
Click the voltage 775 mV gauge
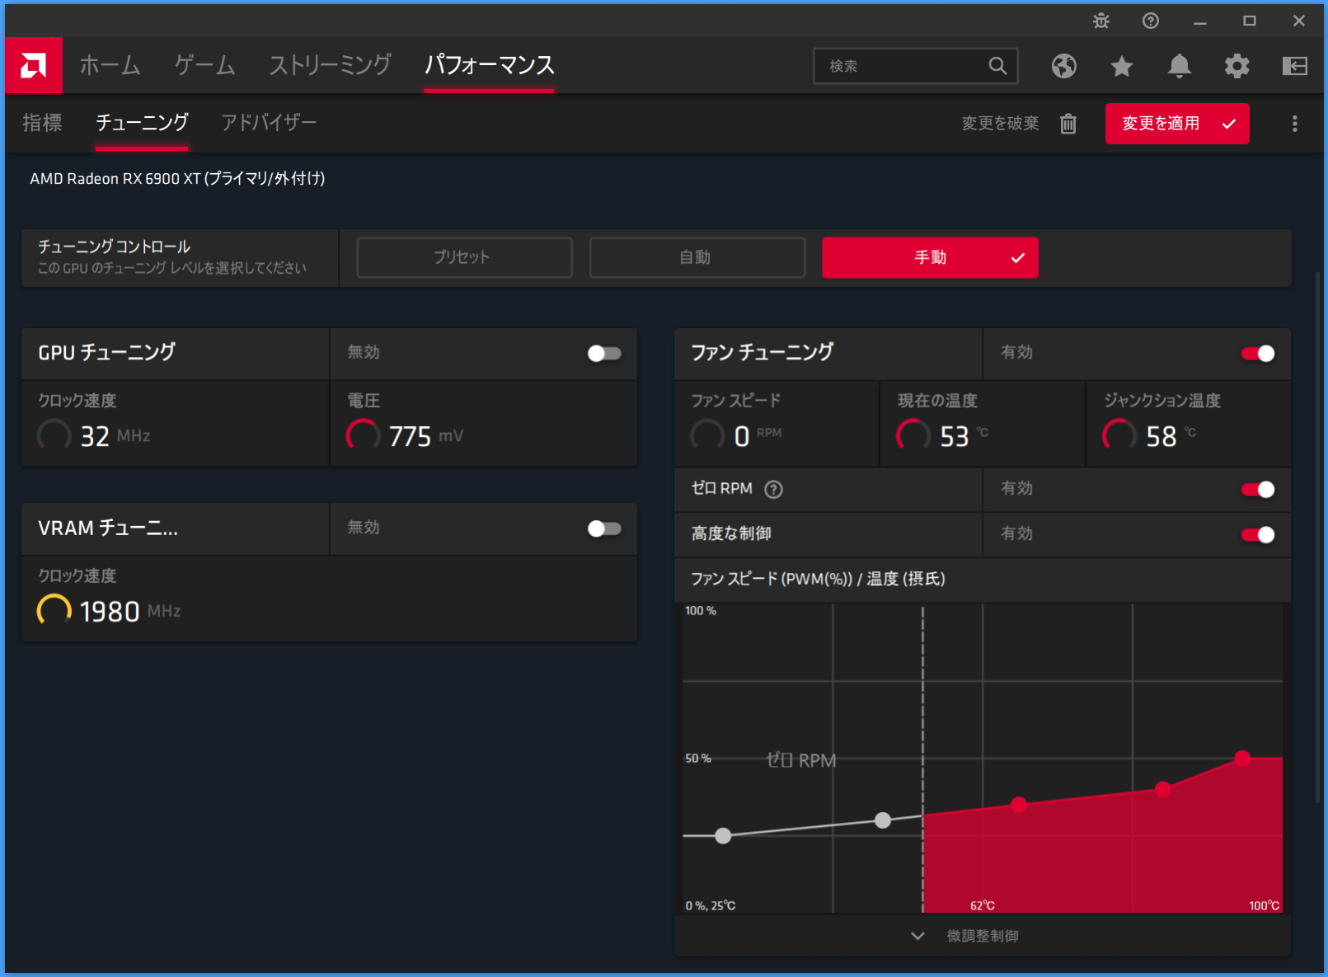[x=364, y=435]
